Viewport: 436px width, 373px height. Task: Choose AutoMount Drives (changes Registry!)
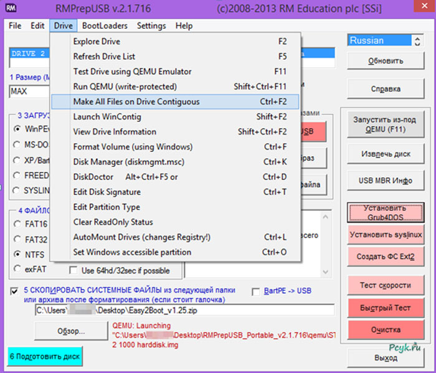point(175,237)
